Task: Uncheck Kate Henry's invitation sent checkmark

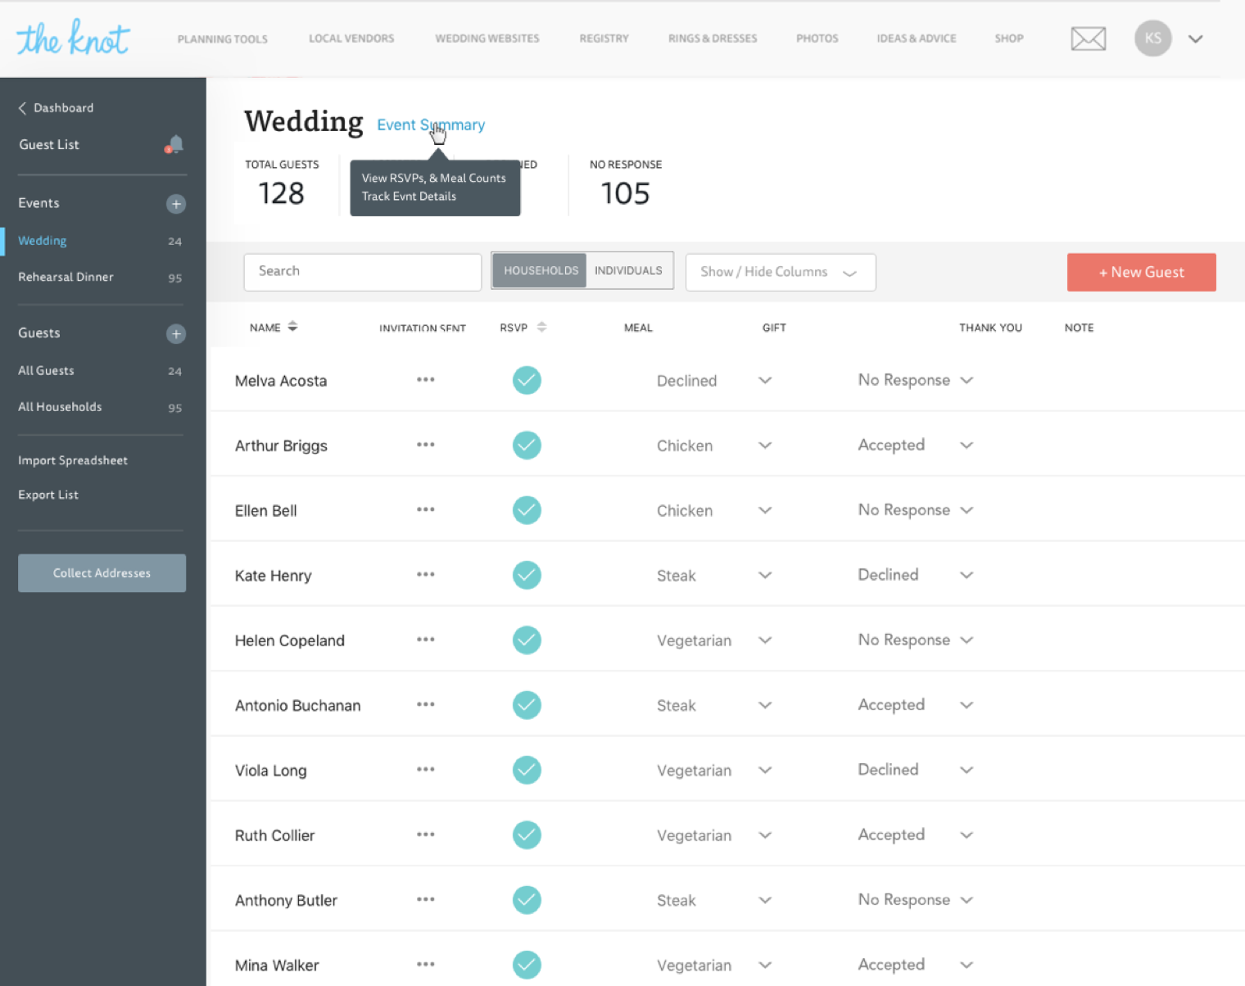Action: tap(527, 575)
